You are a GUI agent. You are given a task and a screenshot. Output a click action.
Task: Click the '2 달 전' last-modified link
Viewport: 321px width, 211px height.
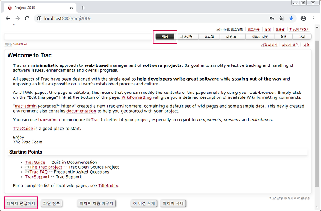click(289, 198)
